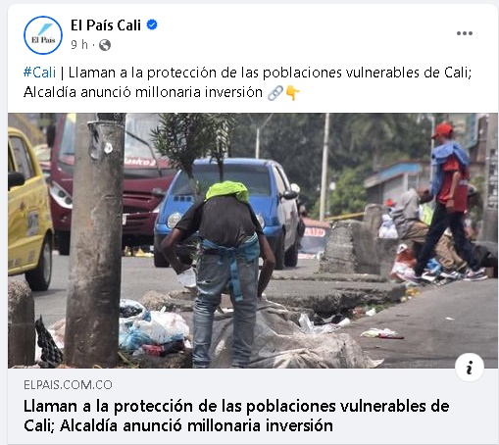Open the "9 h" post timestamp
Viewport: 499px width, 445px height.
79,45
